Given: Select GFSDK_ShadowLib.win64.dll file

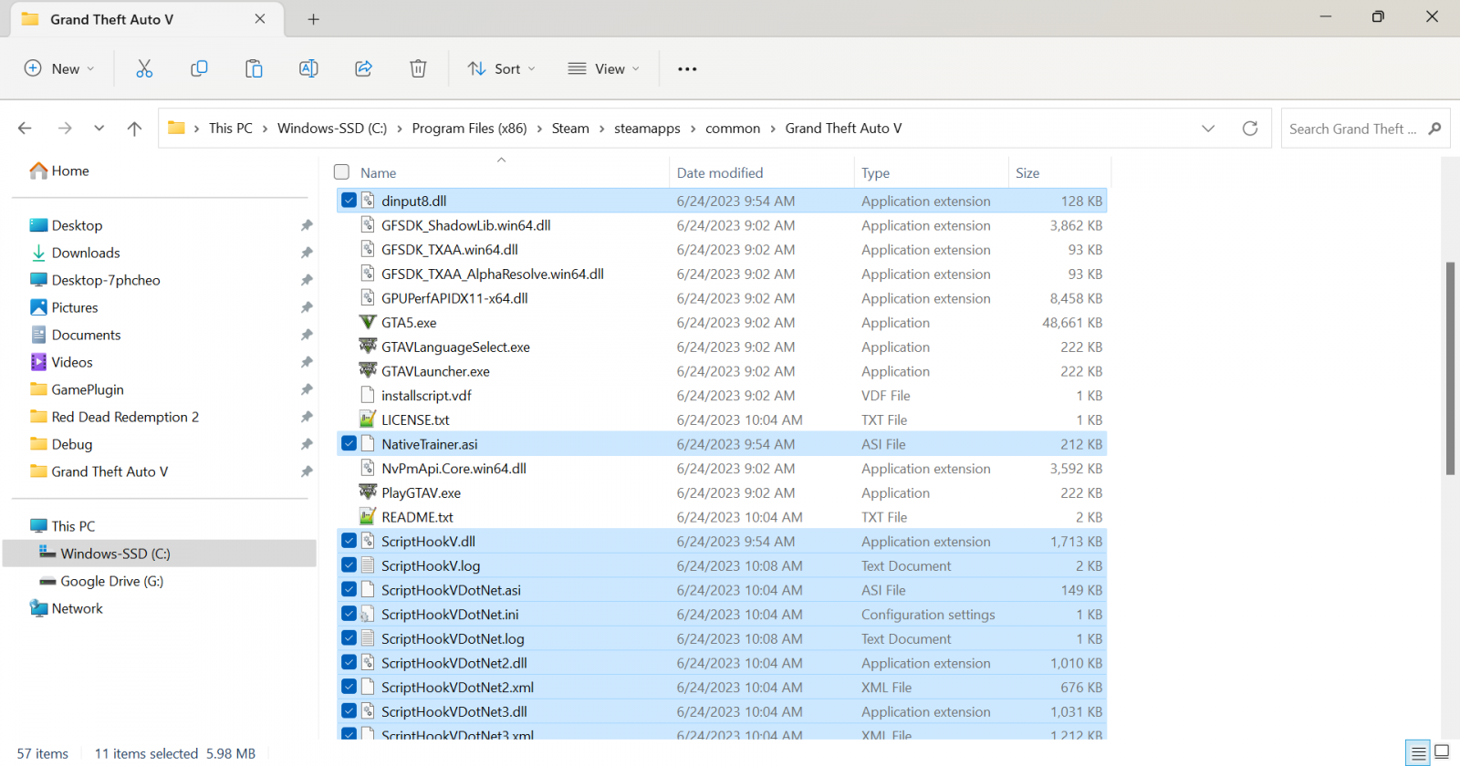Looking at the screenshot, I should [x=722, y=225].
